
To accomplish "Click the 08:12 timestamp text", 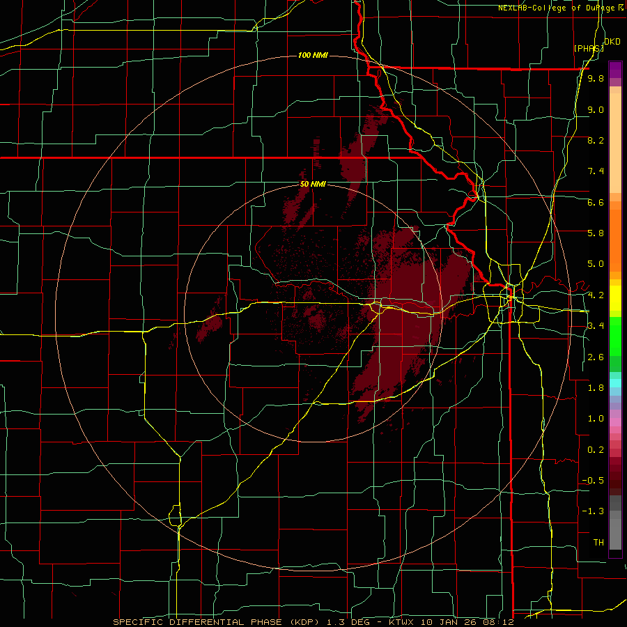I will pyautogui.click(x=498, y=622).
